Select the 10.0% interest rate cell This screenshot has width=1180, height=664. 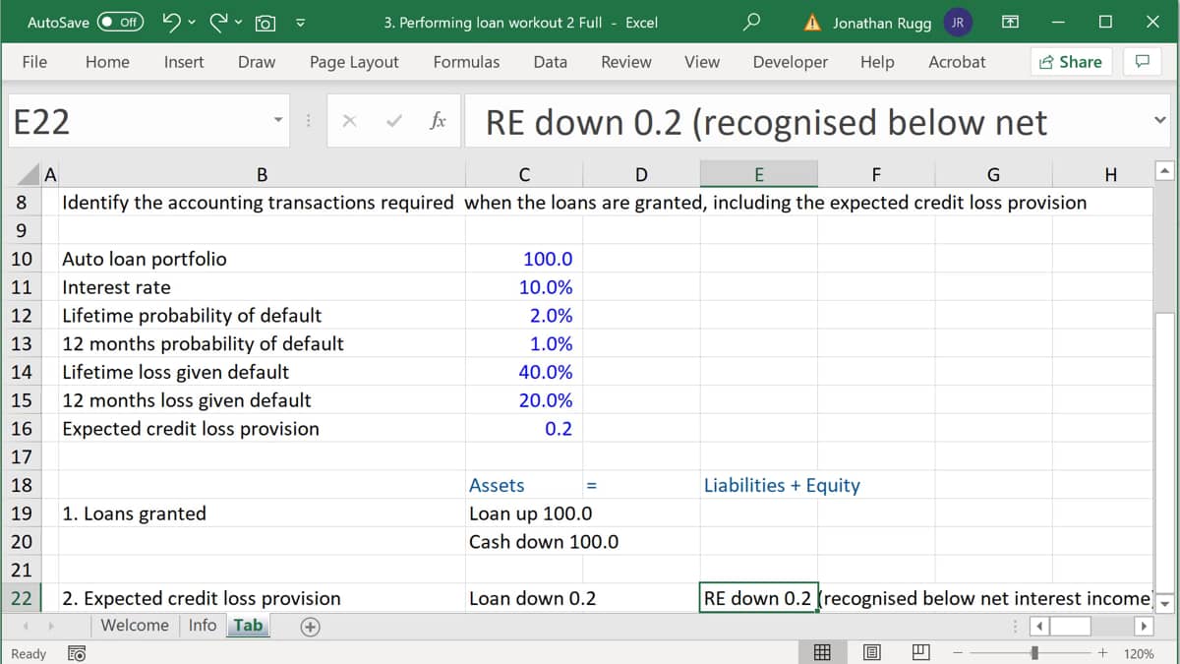(x=523, y=287)
